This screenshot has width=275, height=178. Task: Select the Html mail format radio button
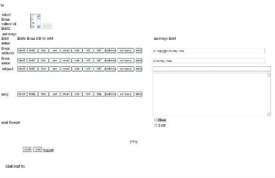tap(155, 120)
